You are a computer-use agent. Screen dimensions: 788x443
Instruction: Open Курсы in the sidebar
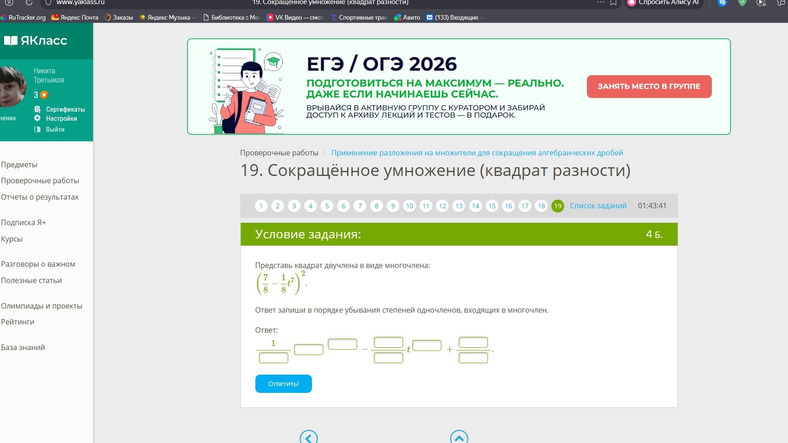click(12, 239)
